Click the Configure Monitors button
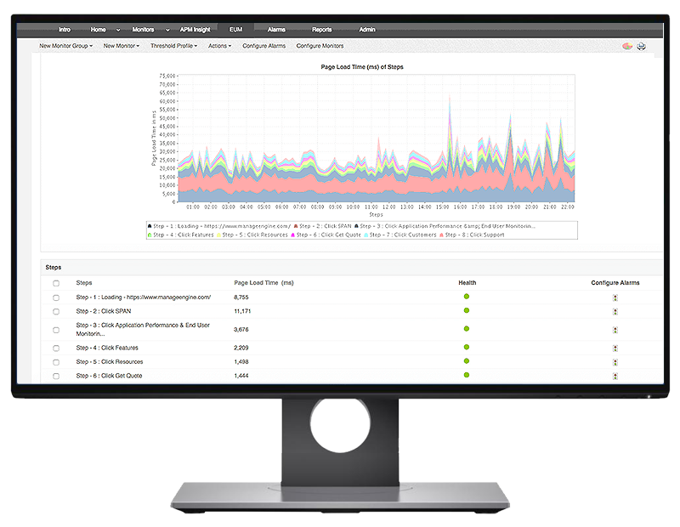Viewport: 680px width, 527px height. coord(320,46)
